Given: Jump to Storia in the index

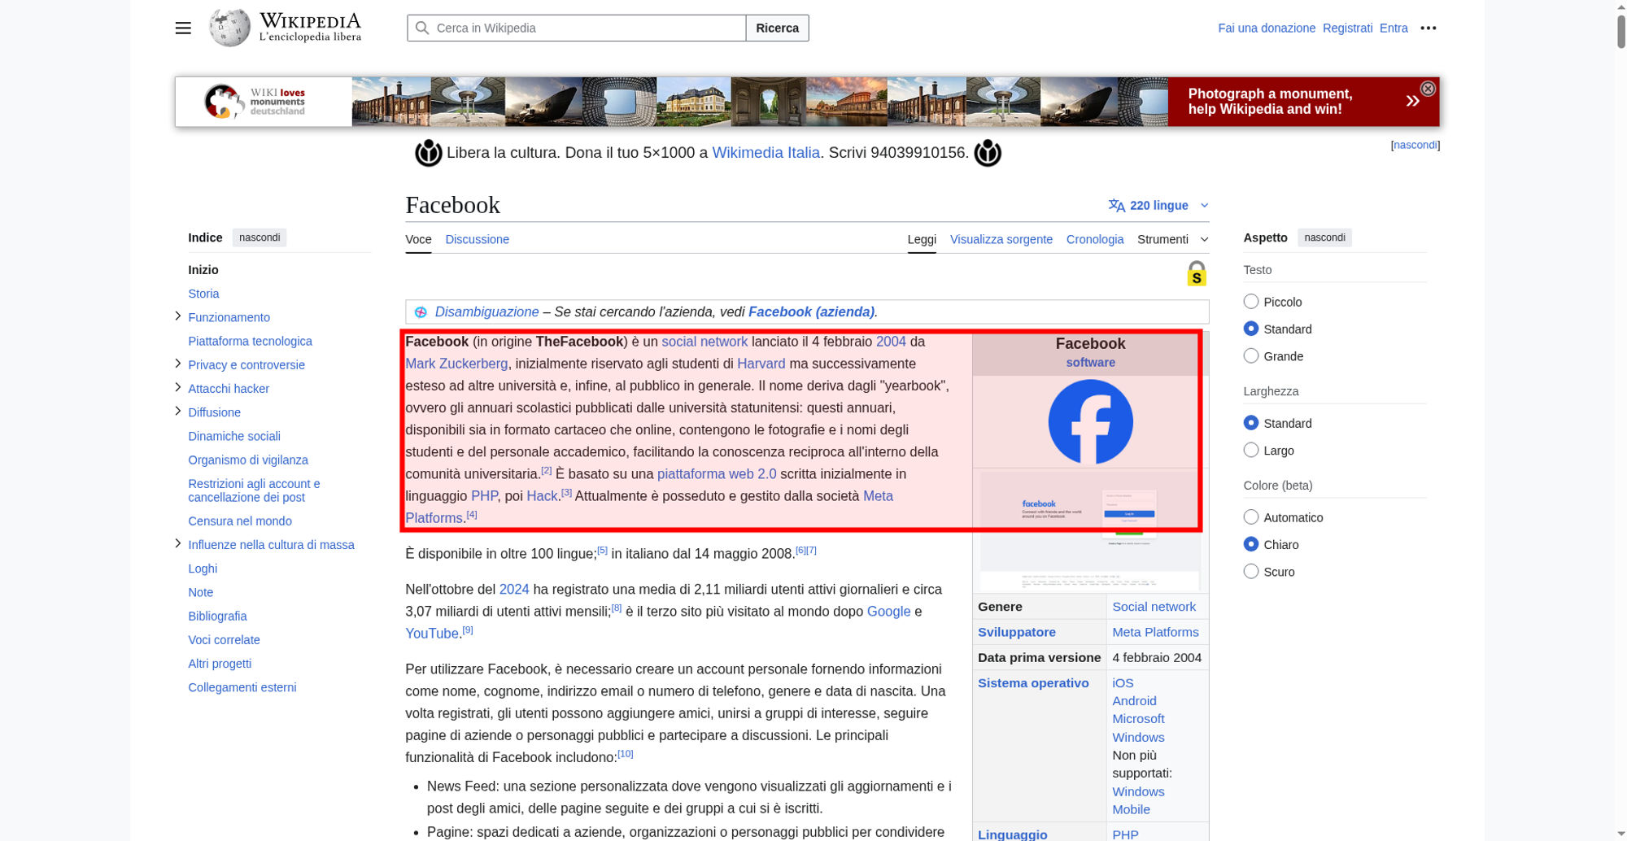Looking at the screenshot, I should [x=203, y=294].
